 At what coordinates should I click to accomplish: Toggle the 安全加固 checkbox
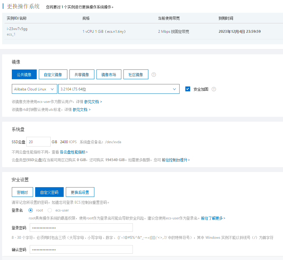(188, 89)
